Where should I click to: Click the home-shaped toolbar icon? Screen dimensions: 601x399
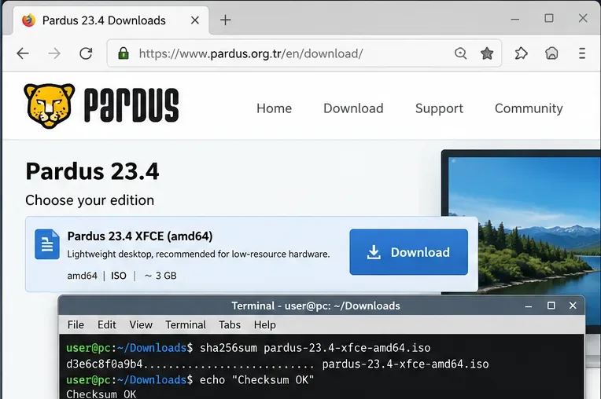point(551,53)
